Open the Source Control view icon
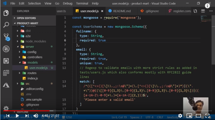The height and width of the screenshot is (120, 215). tap(6, 37)
